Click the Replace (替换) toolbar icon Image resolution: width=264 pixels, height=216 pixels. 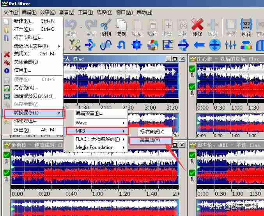[x=182, y=25]
